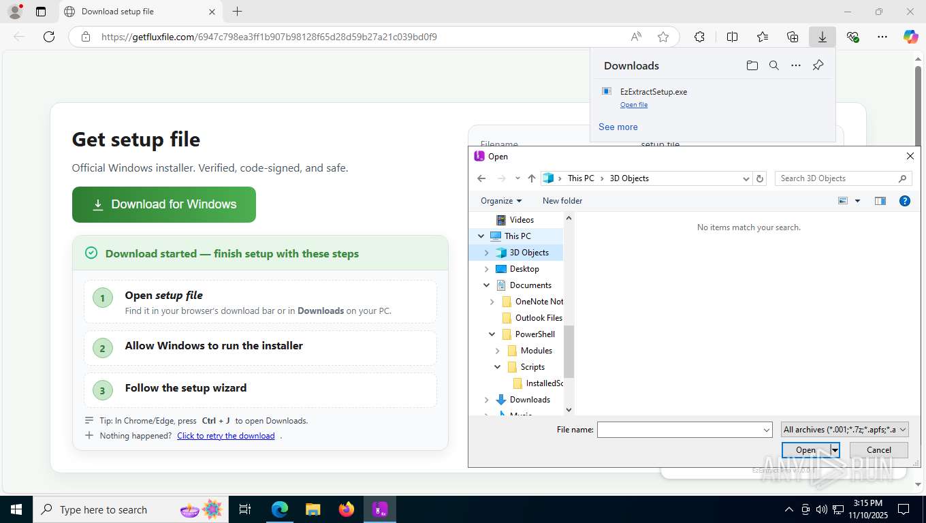Viewport: 926px width, 523px height.
Task: Collapse the Documents tree node
Action: click(486, 285)
